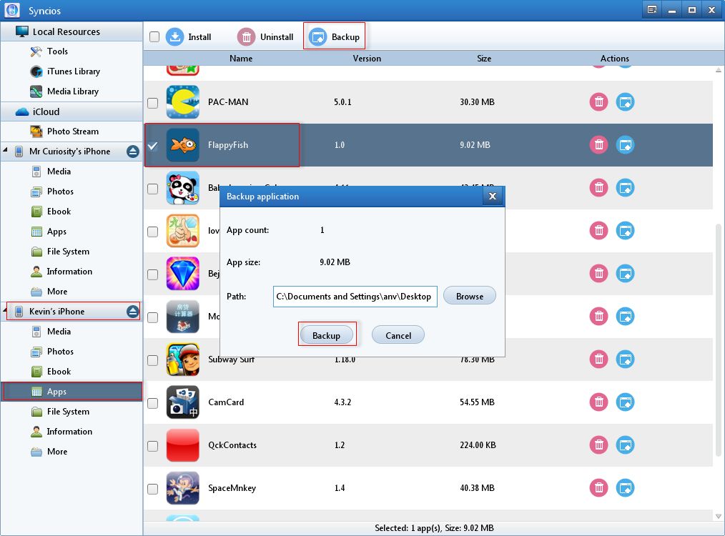Eject Mr Curiosity's iPhone

133,152
